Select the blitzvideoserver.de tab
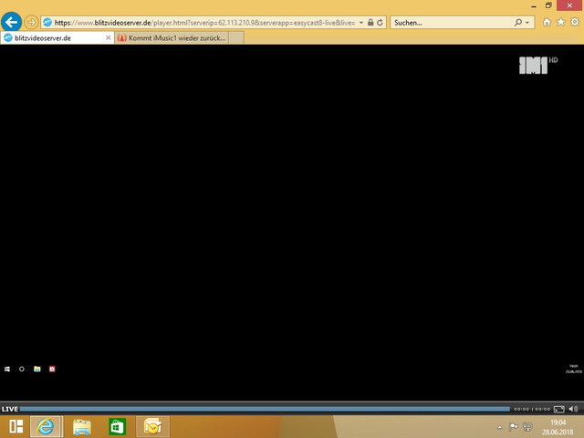This screenshot has height=438, width=584. pyautogui.click(x=57, y=38)
